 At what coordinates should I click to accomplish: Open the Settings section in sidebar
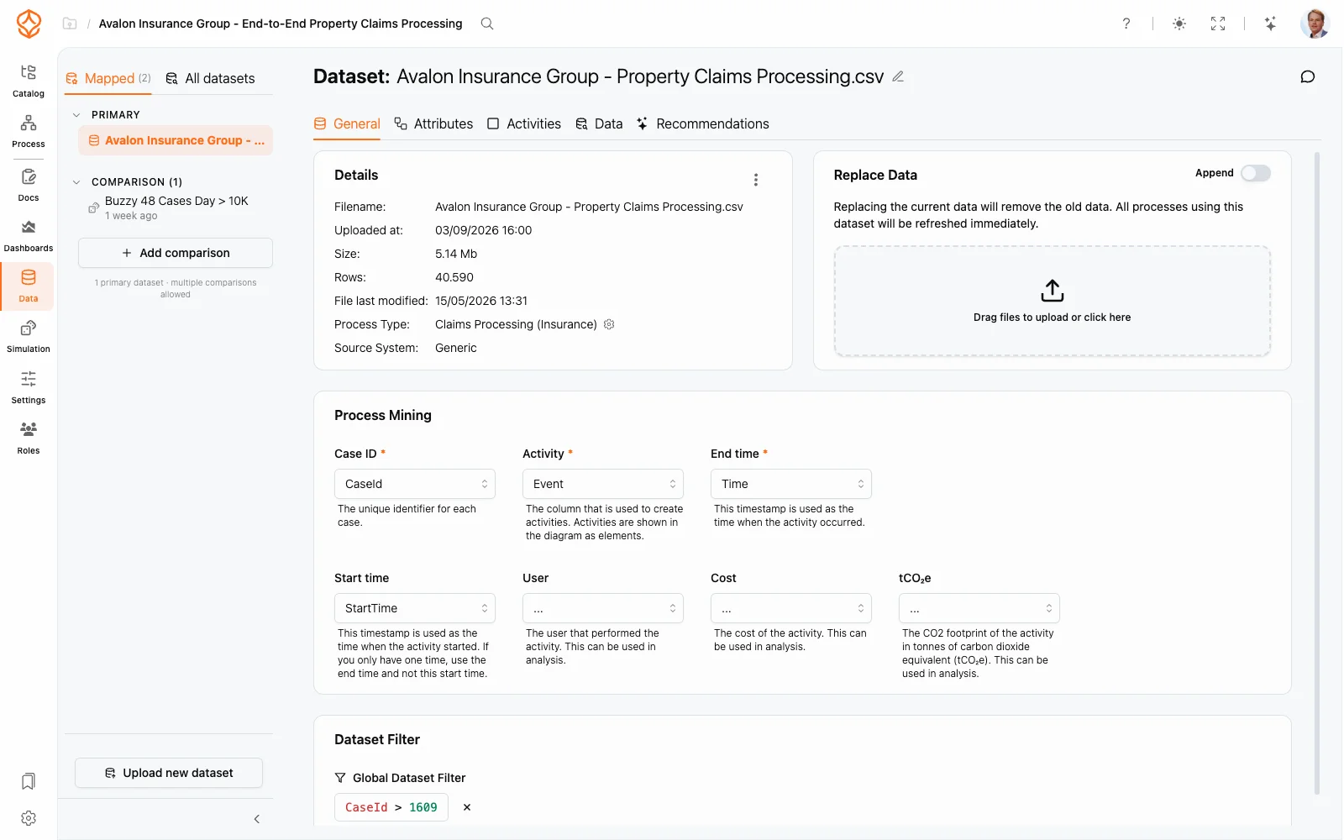coord(29,387)
